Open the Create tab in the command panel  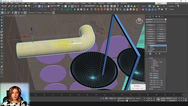[x=147, y=16]
